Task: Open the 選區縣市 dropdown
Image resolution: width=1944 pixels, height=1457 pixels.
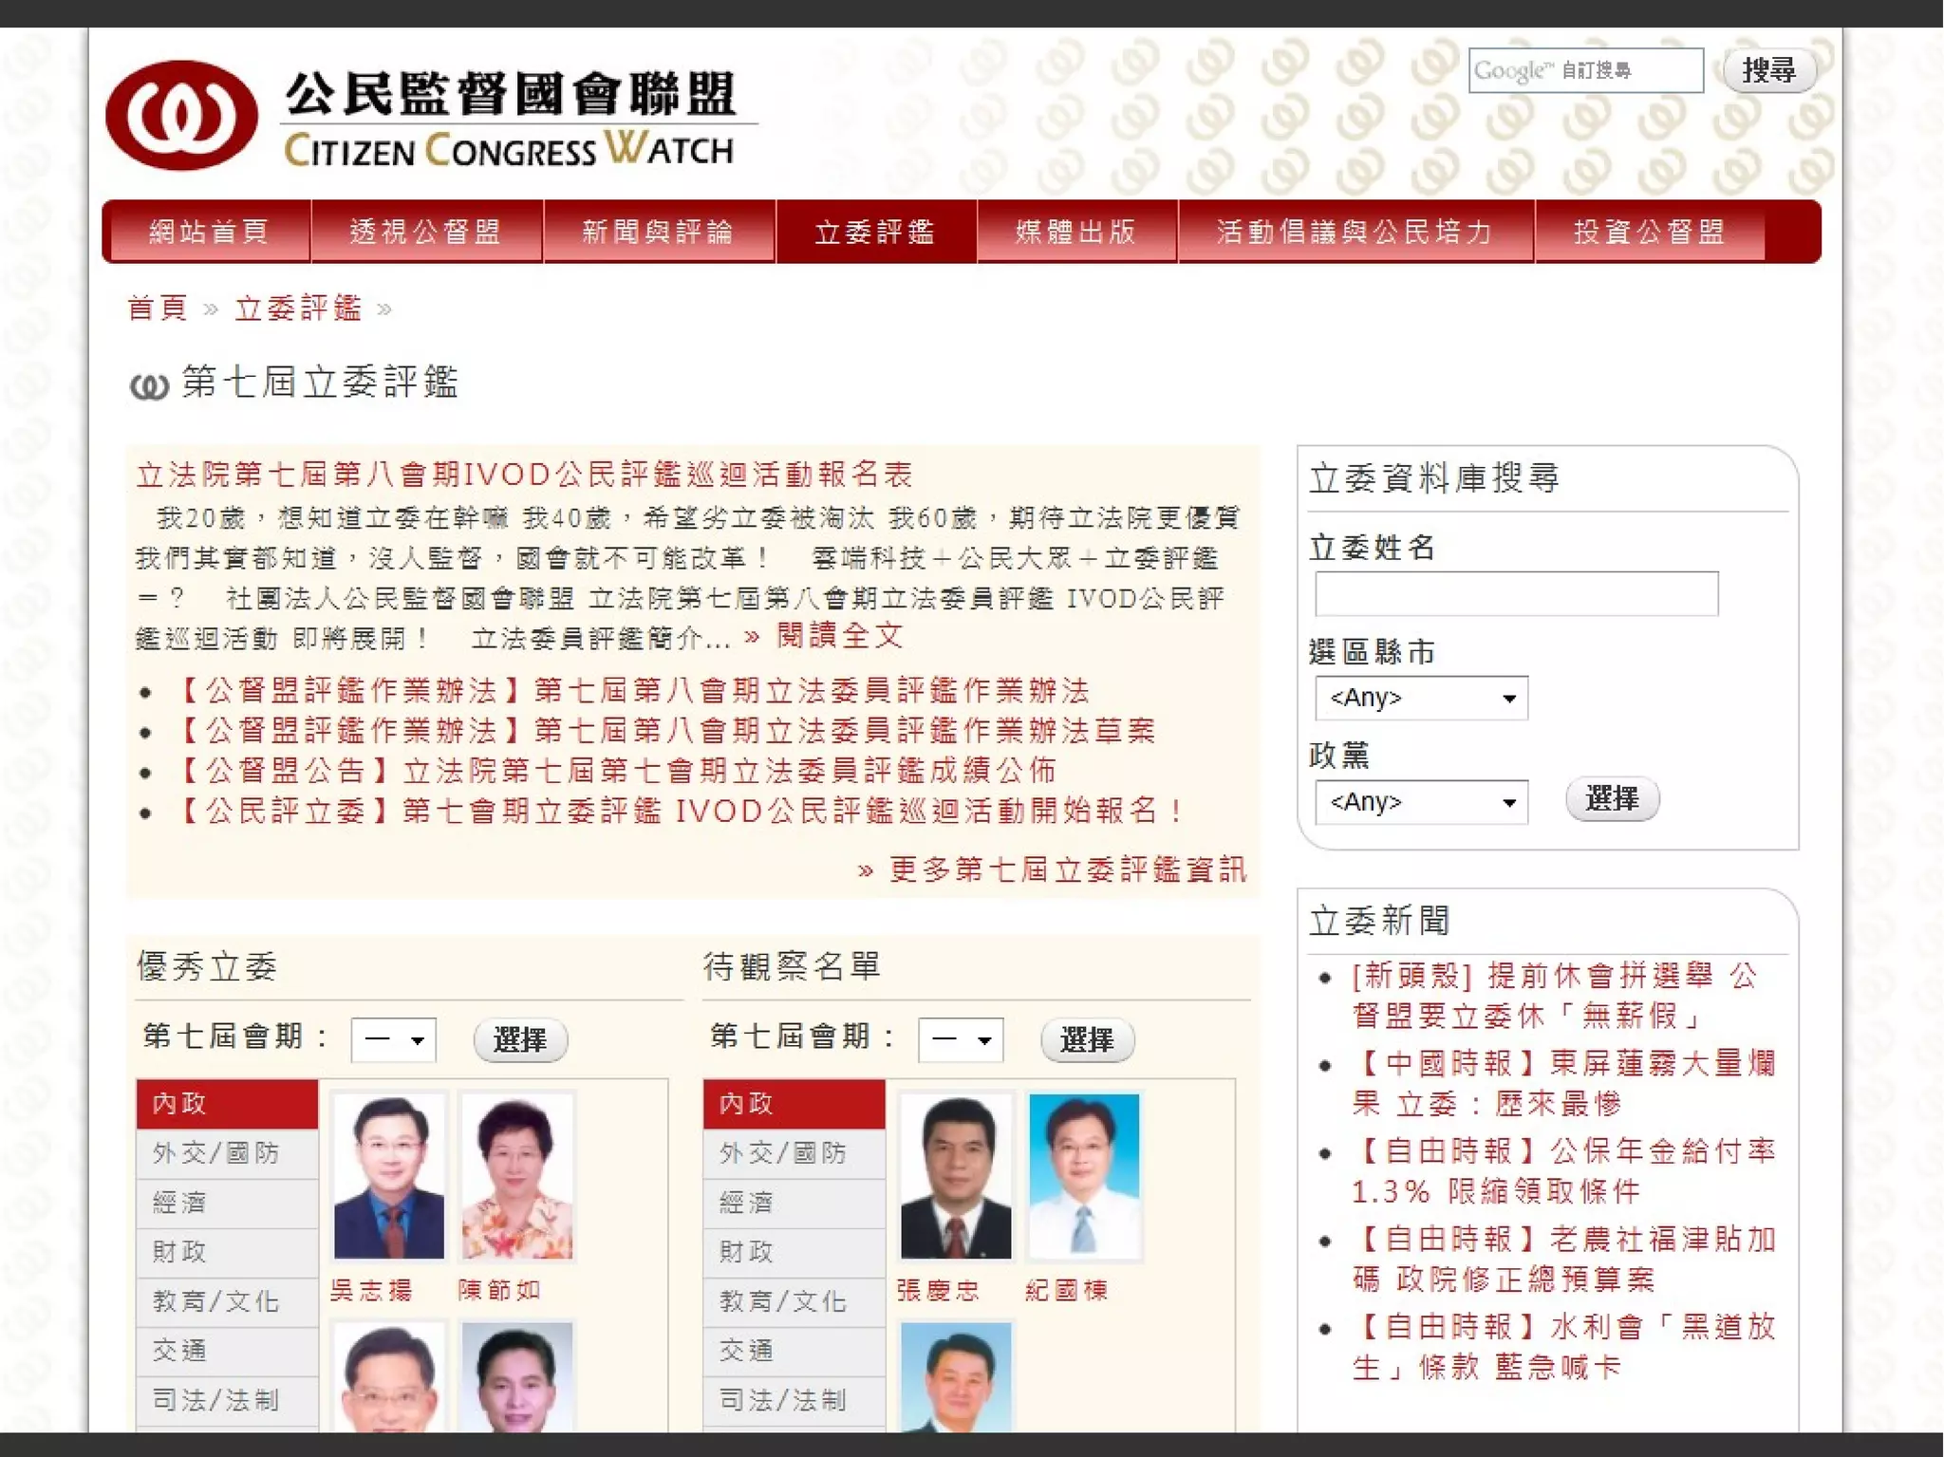Action: coord(1421,699)
